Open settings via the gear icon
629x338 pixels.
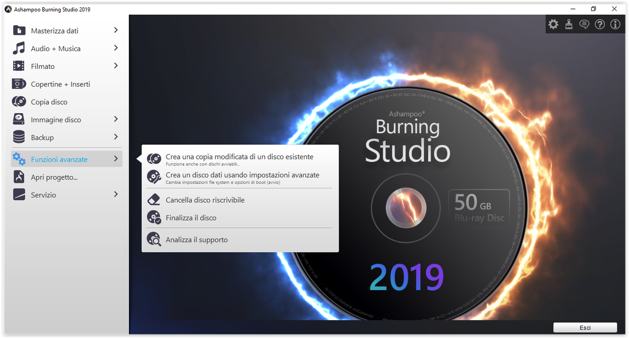tap(553, 24)
